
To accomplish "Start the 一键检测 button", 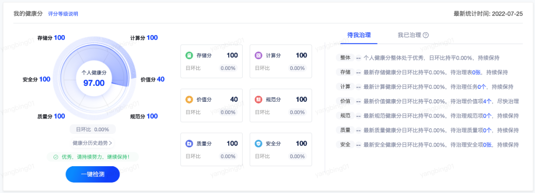I will coord(93,174).
